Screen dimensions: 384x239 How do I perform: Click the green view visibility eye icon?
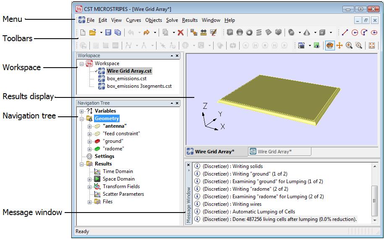click(x=317, y=45)
